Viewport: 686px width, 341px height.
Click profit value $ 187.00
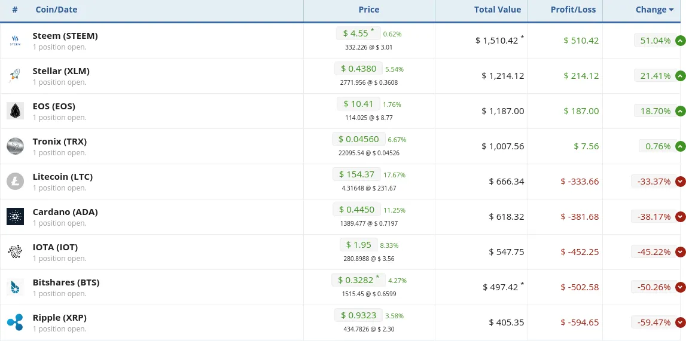(x=581, y=111)
